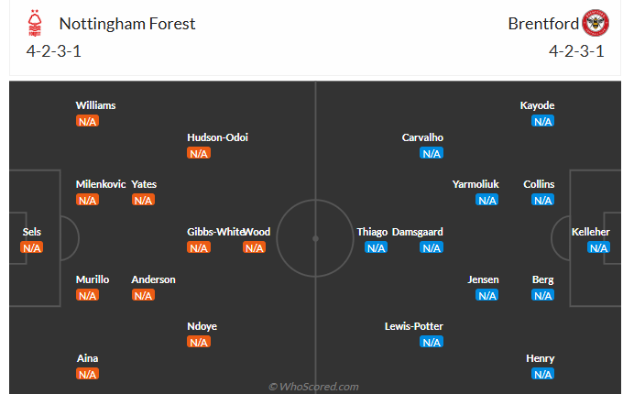Click player name Murillo

click(93, 279)
